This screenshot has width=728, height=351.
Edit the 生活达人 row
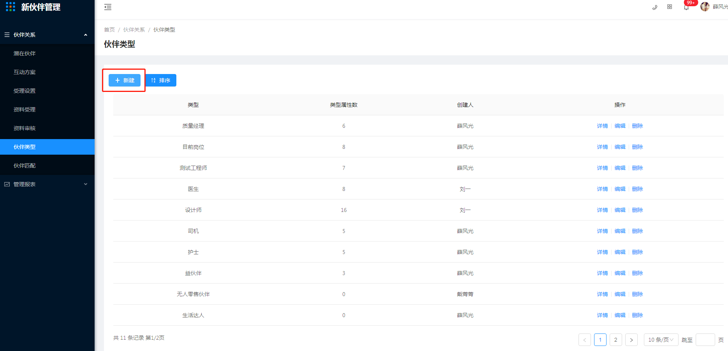pos(620,315)
